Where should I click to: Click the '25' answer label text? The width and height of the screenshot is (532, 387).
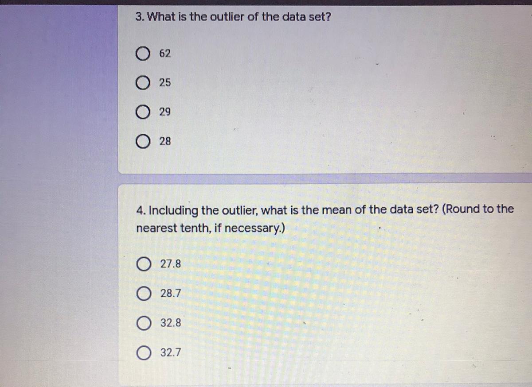(164, 83)
